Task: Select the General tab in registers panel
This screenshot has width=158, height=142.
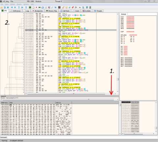Action: pos(123,14)
